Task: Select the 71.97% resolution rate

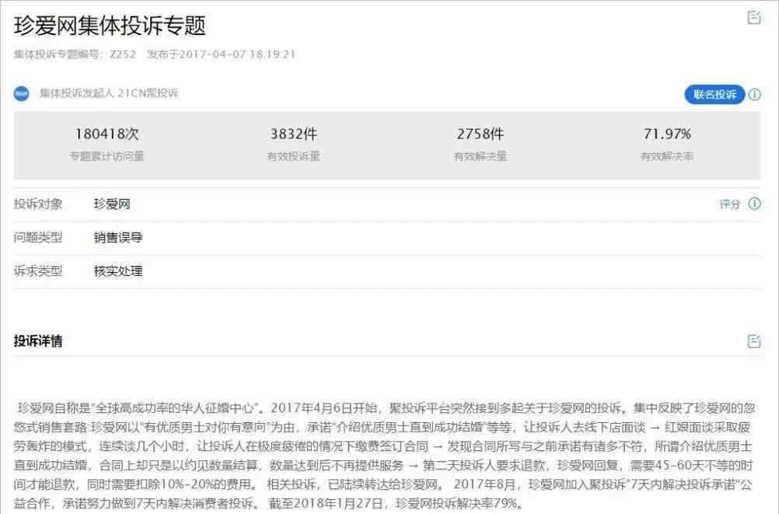Action: (667, 134)
